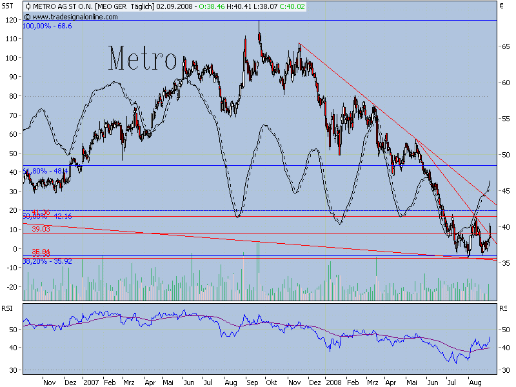Click the SST indicator axis label
Screen dimensions: 516x387
pos(8,6)
